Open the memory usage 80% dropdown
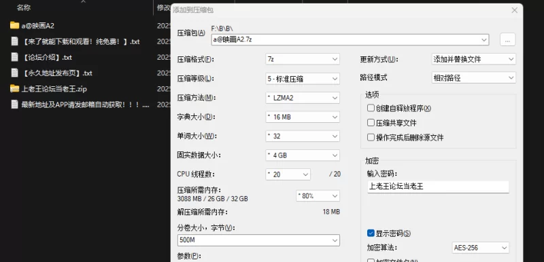This screenshot has height=262, width=544. [x=318, y=196]
